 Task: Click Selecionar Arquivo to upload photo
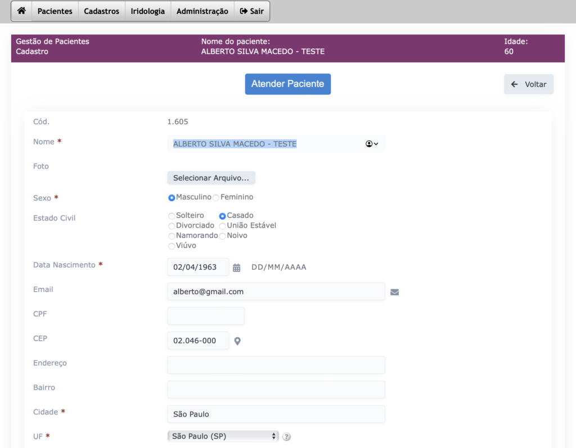click(x=211, y=178)
